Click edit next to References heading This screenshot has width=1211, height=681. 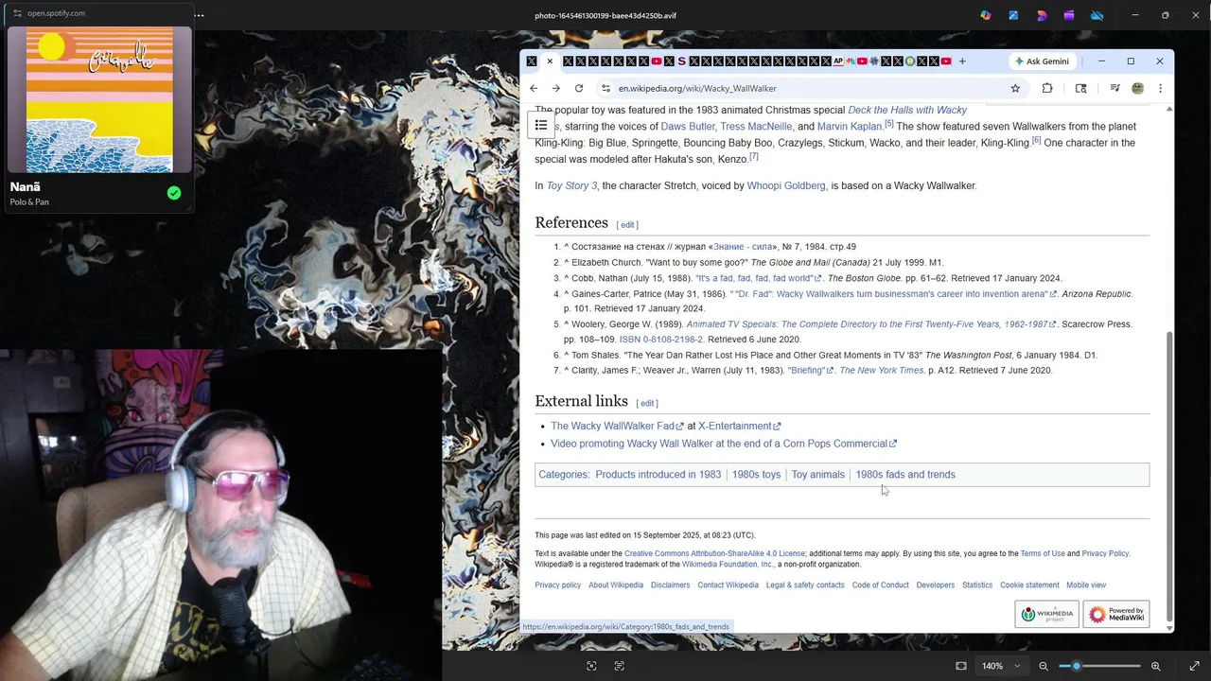[x=627, y=225]
